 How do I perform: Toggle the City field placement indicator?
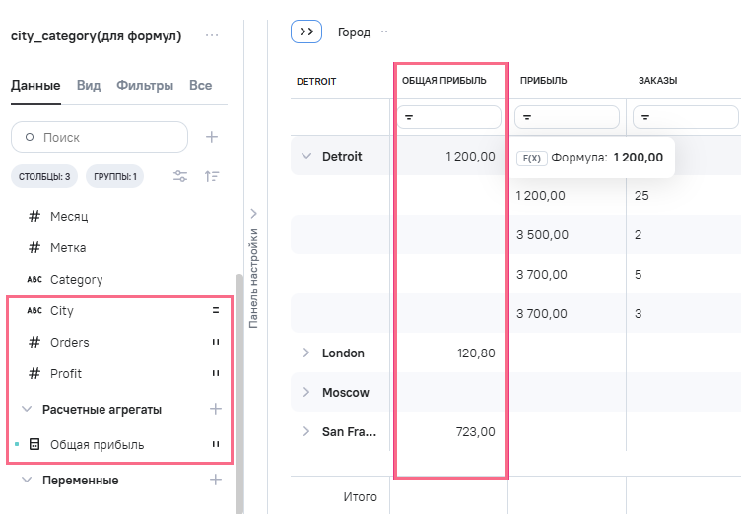pos(215,311)
